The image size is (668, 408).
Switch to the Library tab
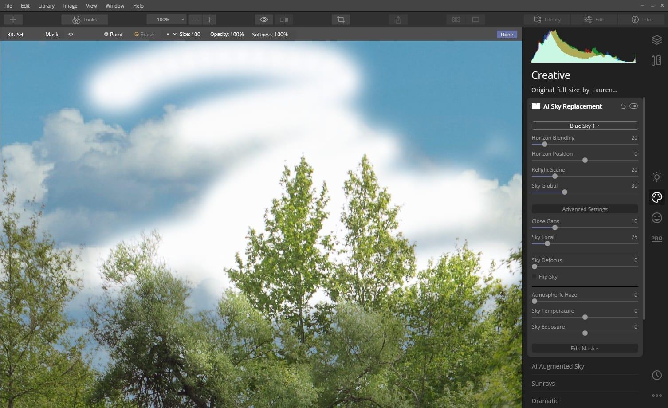click(x=546, y=19)
